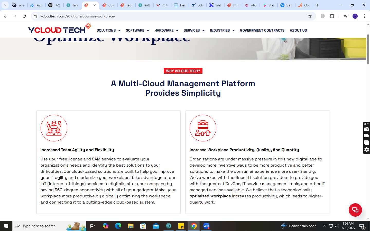
Task: Open Windows Start menu
Action: pyautogui.click(x=6, y=226)
